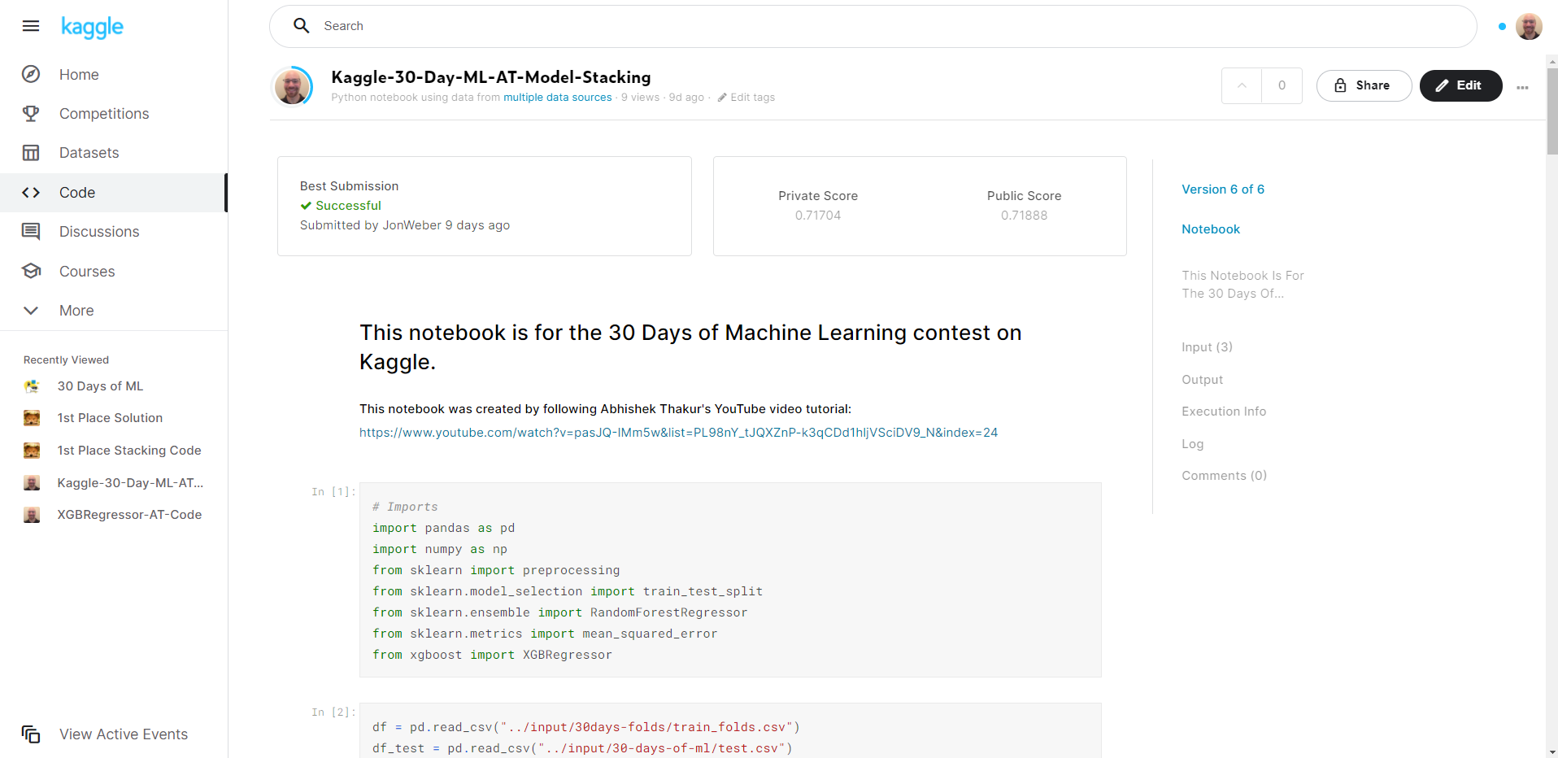Click the upvote count 0
The image size is (1558, 758).
click(1282, 85)
